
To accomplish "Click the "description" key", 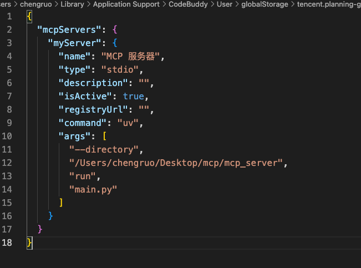I will tap(93, 83).
